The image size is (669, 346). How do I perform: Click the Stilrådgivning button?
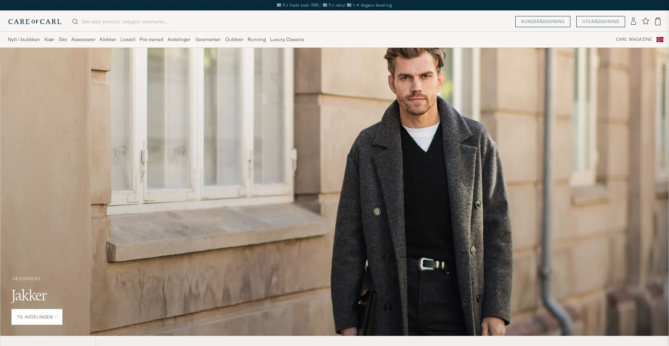(x=600, y=21)
